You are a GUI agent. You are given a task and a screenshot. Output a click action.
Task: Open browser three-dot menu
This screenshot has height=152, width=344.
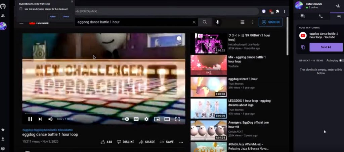click(x=285, y=11)
